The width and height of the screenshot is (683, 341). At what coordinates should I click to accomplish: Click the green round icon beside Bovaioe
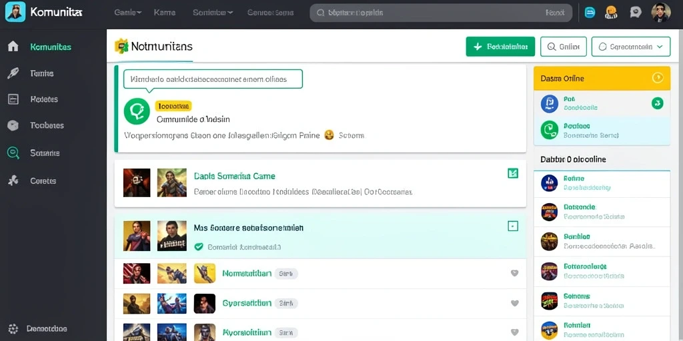(550, 130)
